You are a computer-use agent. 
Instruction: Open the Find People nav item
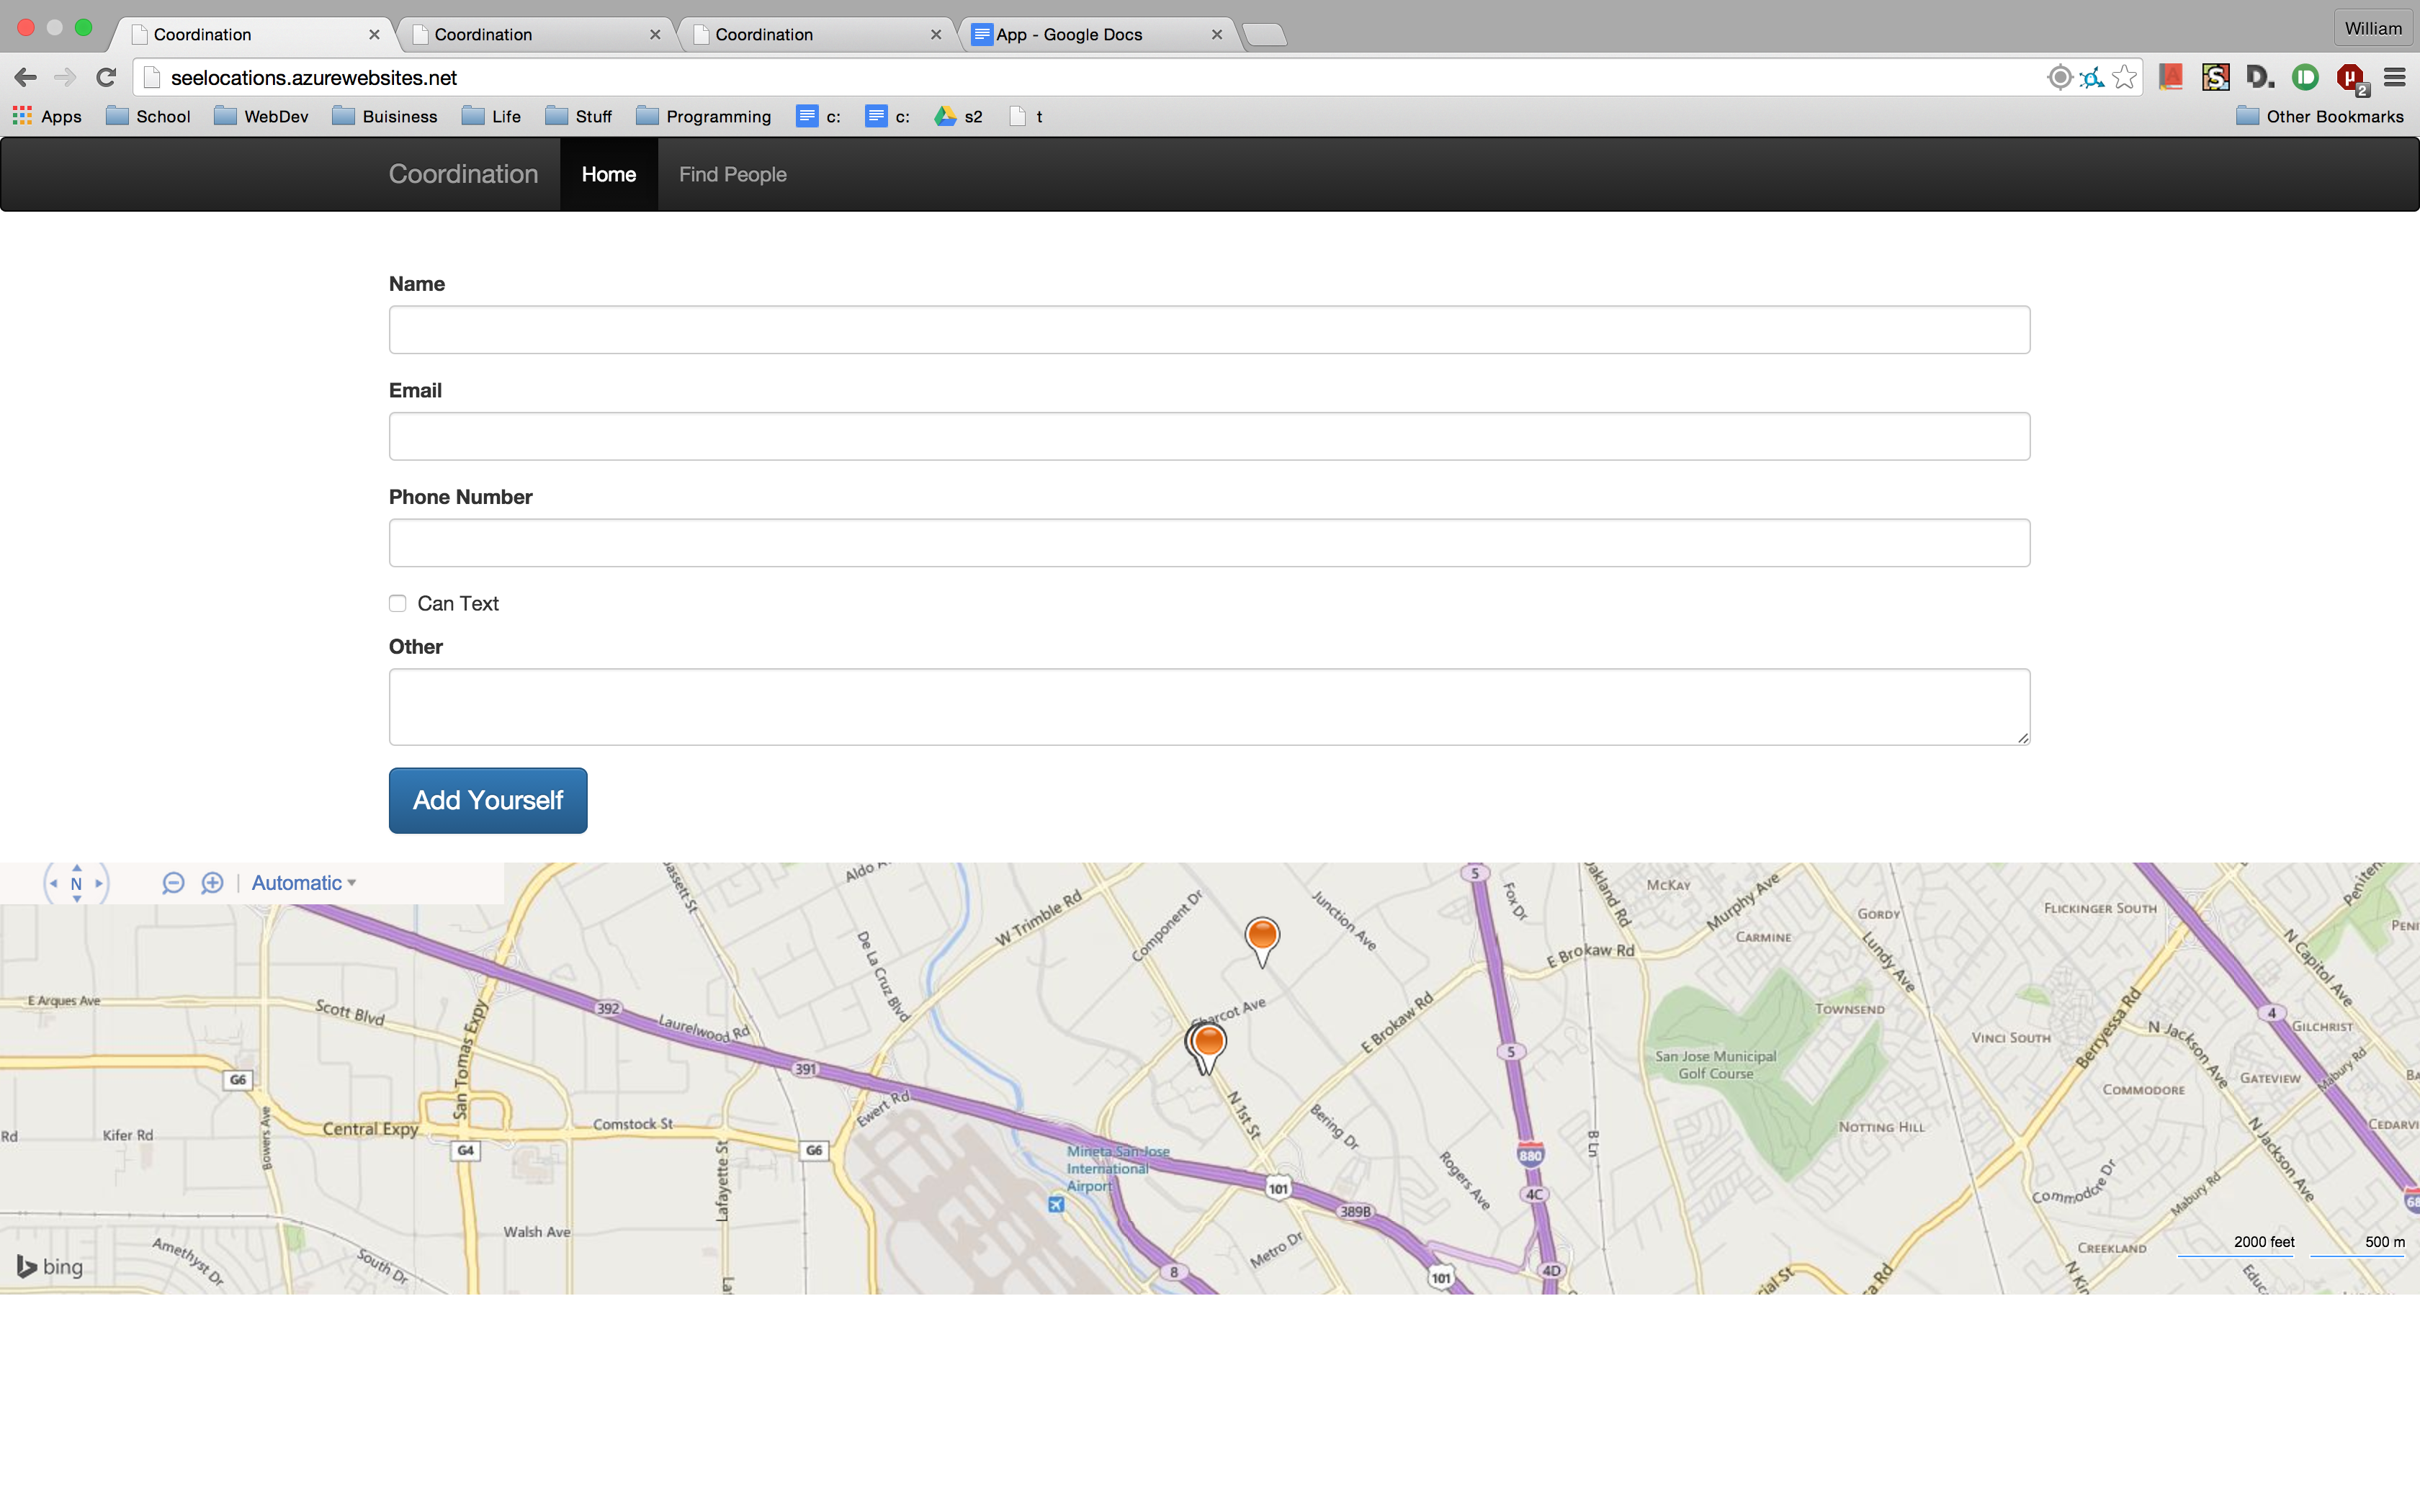pos(732,174)
